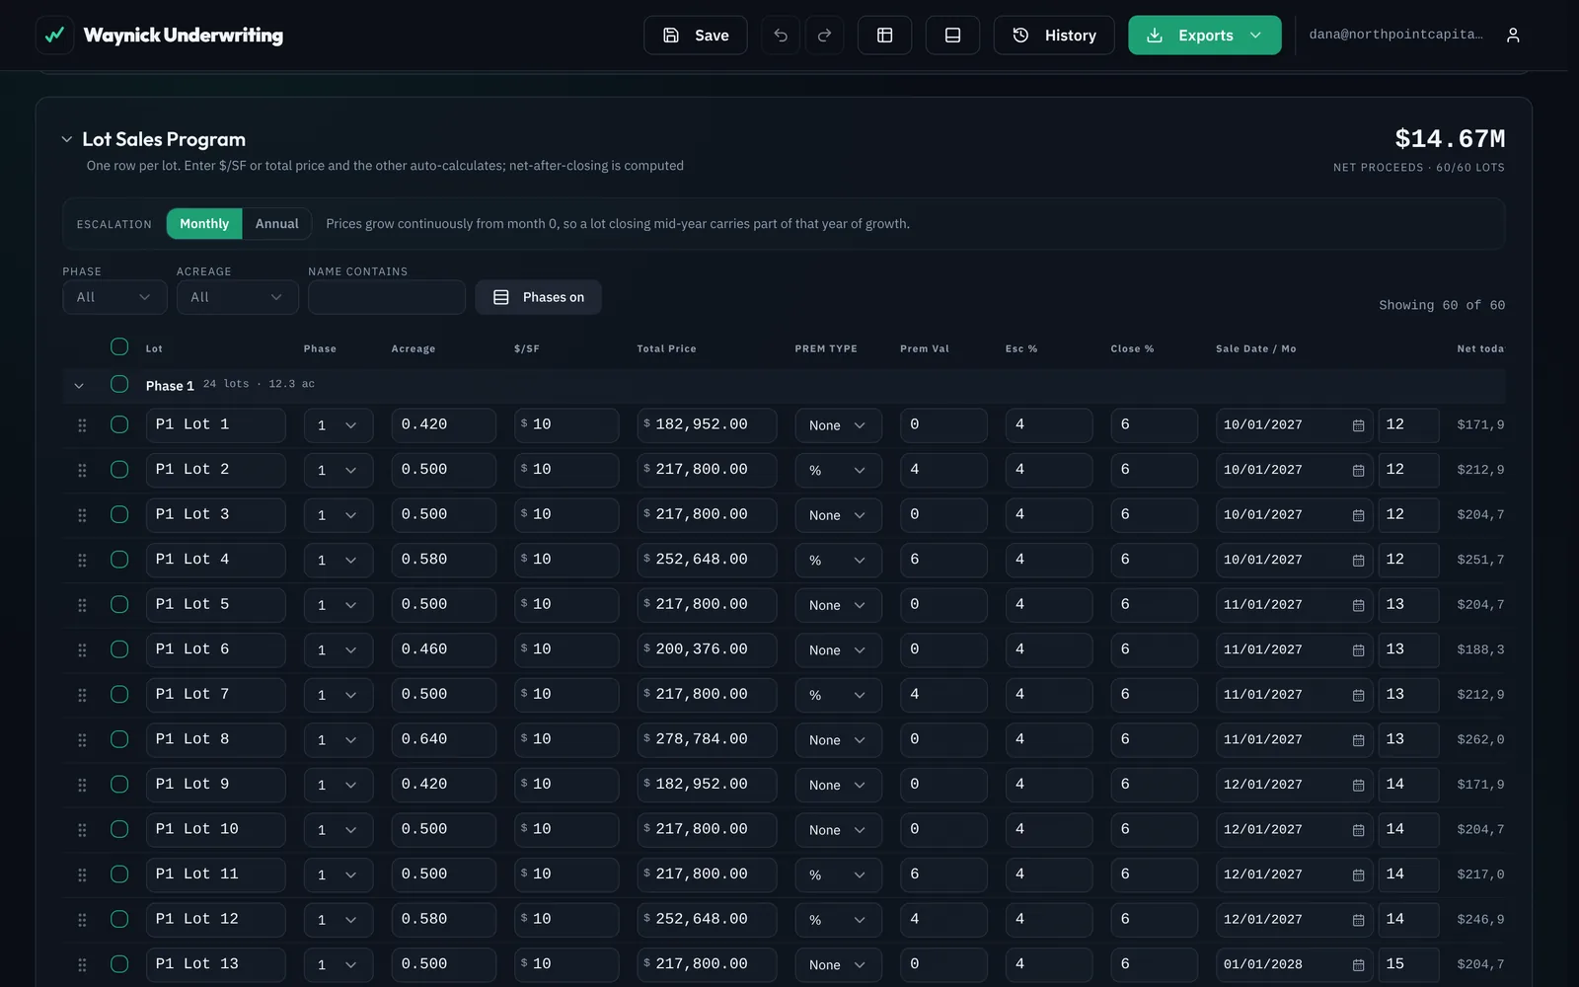The height and width of the screenshot is (987, 1579).
Task: Open the user account profile icon
Action: [x=1513, y=36]
